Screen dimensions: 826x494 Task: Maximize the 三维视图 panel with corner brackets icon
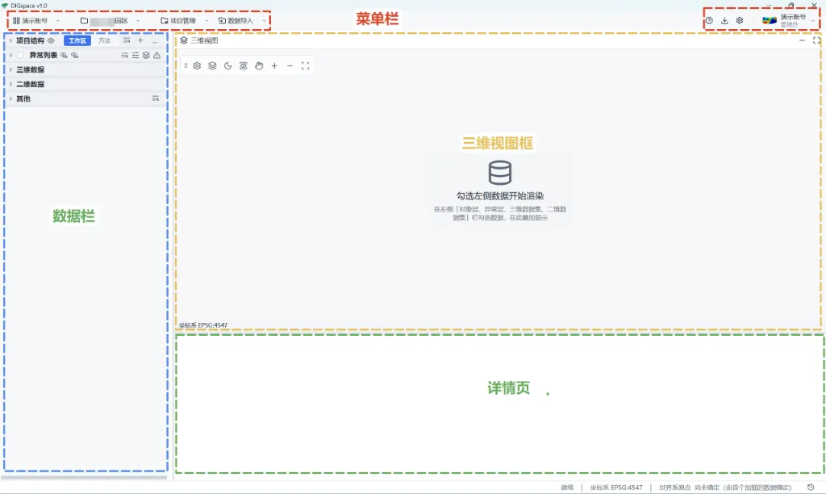[x=816, y=40]
